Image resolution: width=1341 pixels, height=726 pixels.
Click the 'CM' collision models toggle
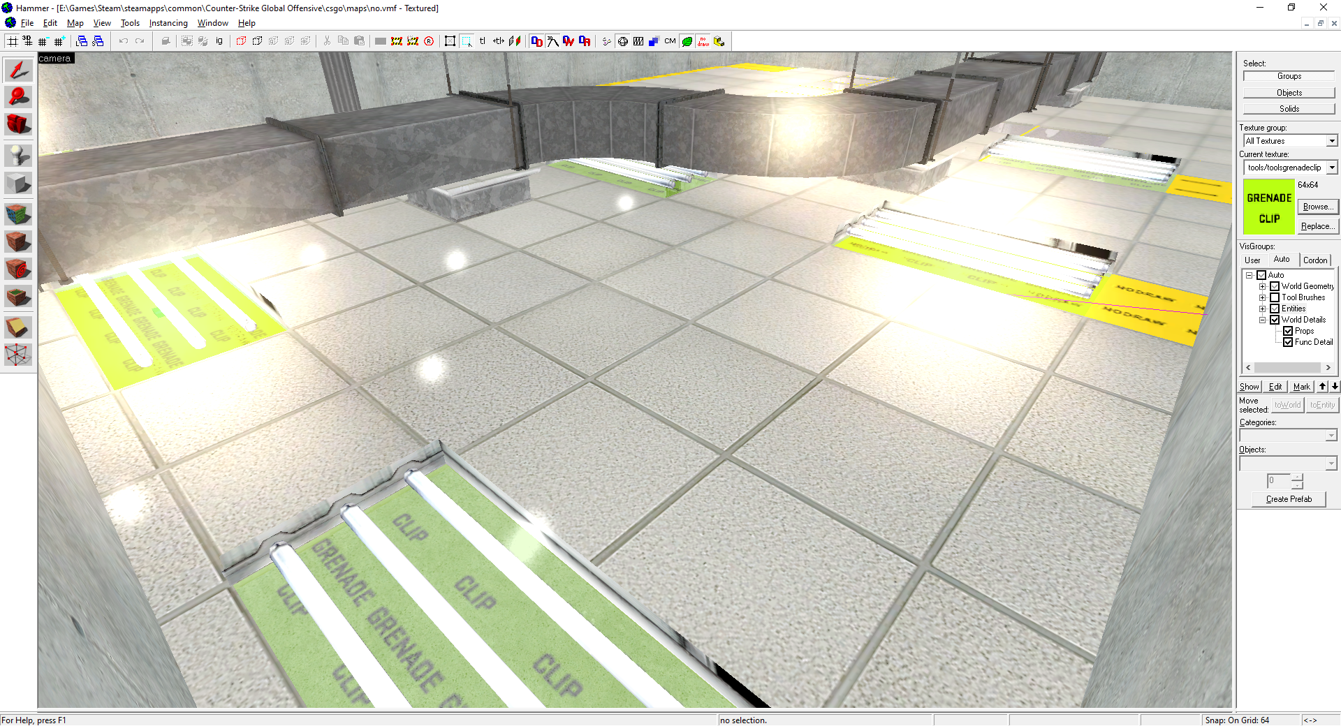point(670,41)
